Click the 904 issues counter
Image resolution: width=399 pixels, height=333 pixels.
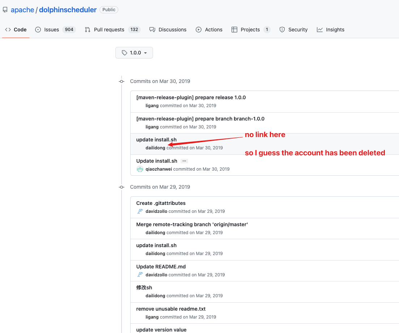coord(69,30)
